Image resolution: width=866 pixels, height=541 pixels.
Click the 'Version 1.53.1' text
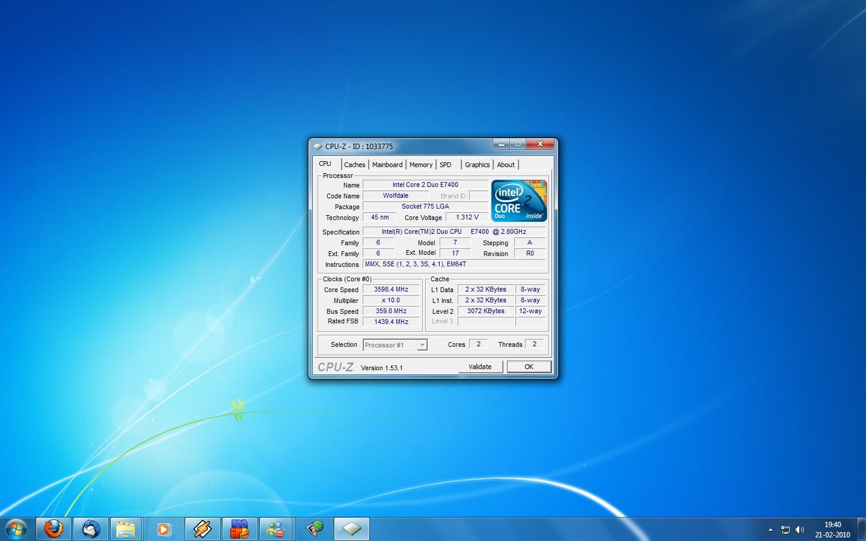[382, 368]
